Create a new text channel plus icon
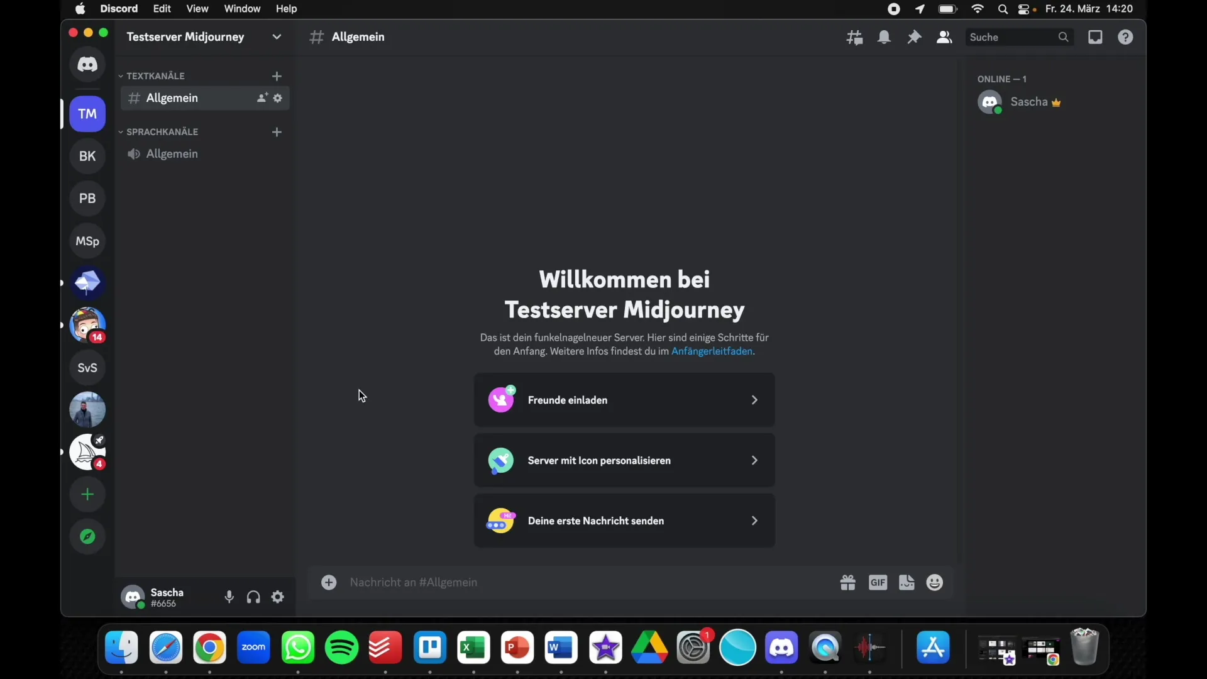The width and height of the screenshot is (1207, 679). (277, 76)
